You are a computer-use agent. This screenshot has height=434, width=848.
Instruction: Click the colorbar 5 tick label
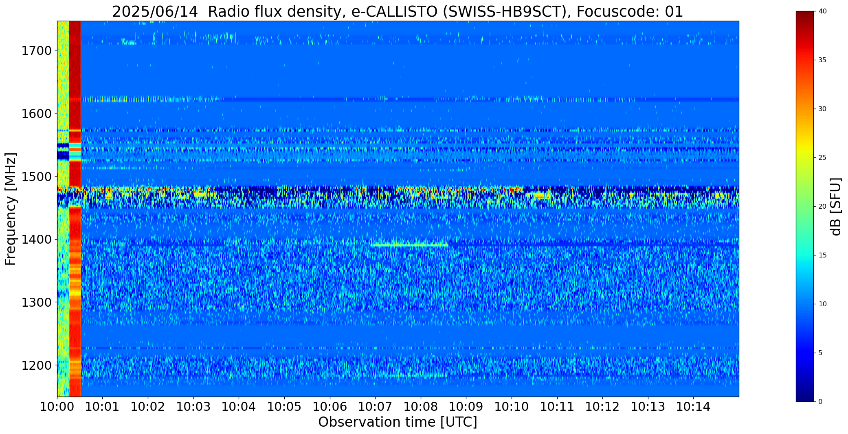(x=820, y=353)
